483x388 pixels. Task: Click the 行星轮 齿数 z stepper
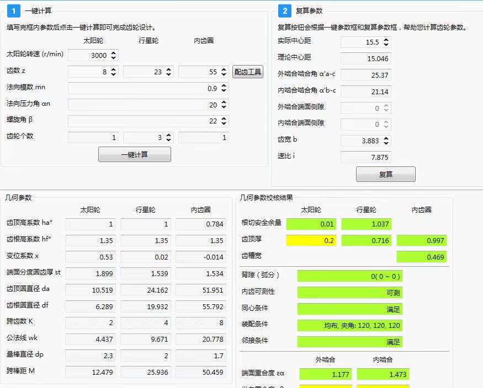(168, 72)
